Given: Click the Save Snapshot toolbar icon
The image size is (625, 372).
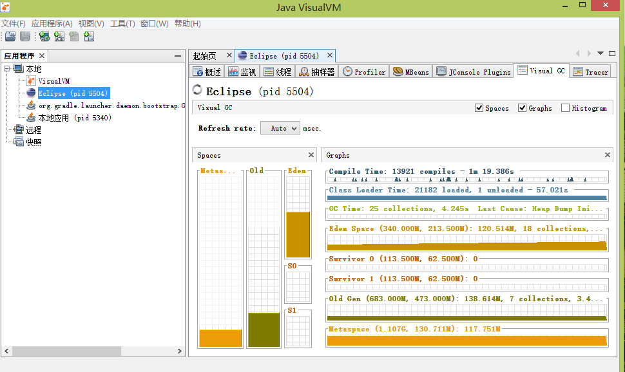Looking at the screenshot, I should 25,37.
